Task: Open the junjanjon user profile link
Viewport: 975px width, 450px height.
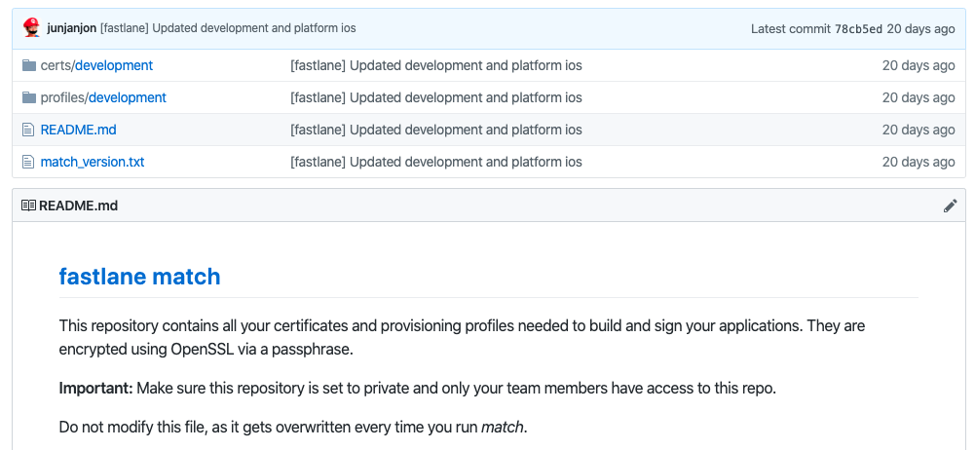Action: point(71,28)
